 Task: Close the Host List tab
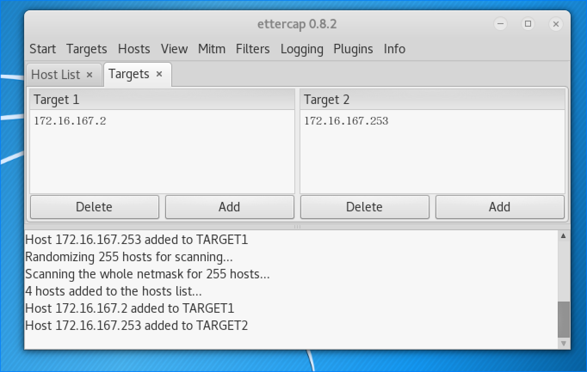coord(90,75)
